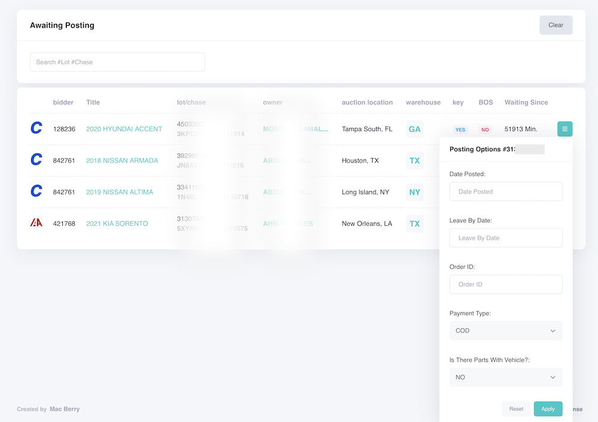Image resolution: width=598 pixels, height=422 pixels.
Task: Focus the Search #Lot #Chase field
Action: pos(117,62)
